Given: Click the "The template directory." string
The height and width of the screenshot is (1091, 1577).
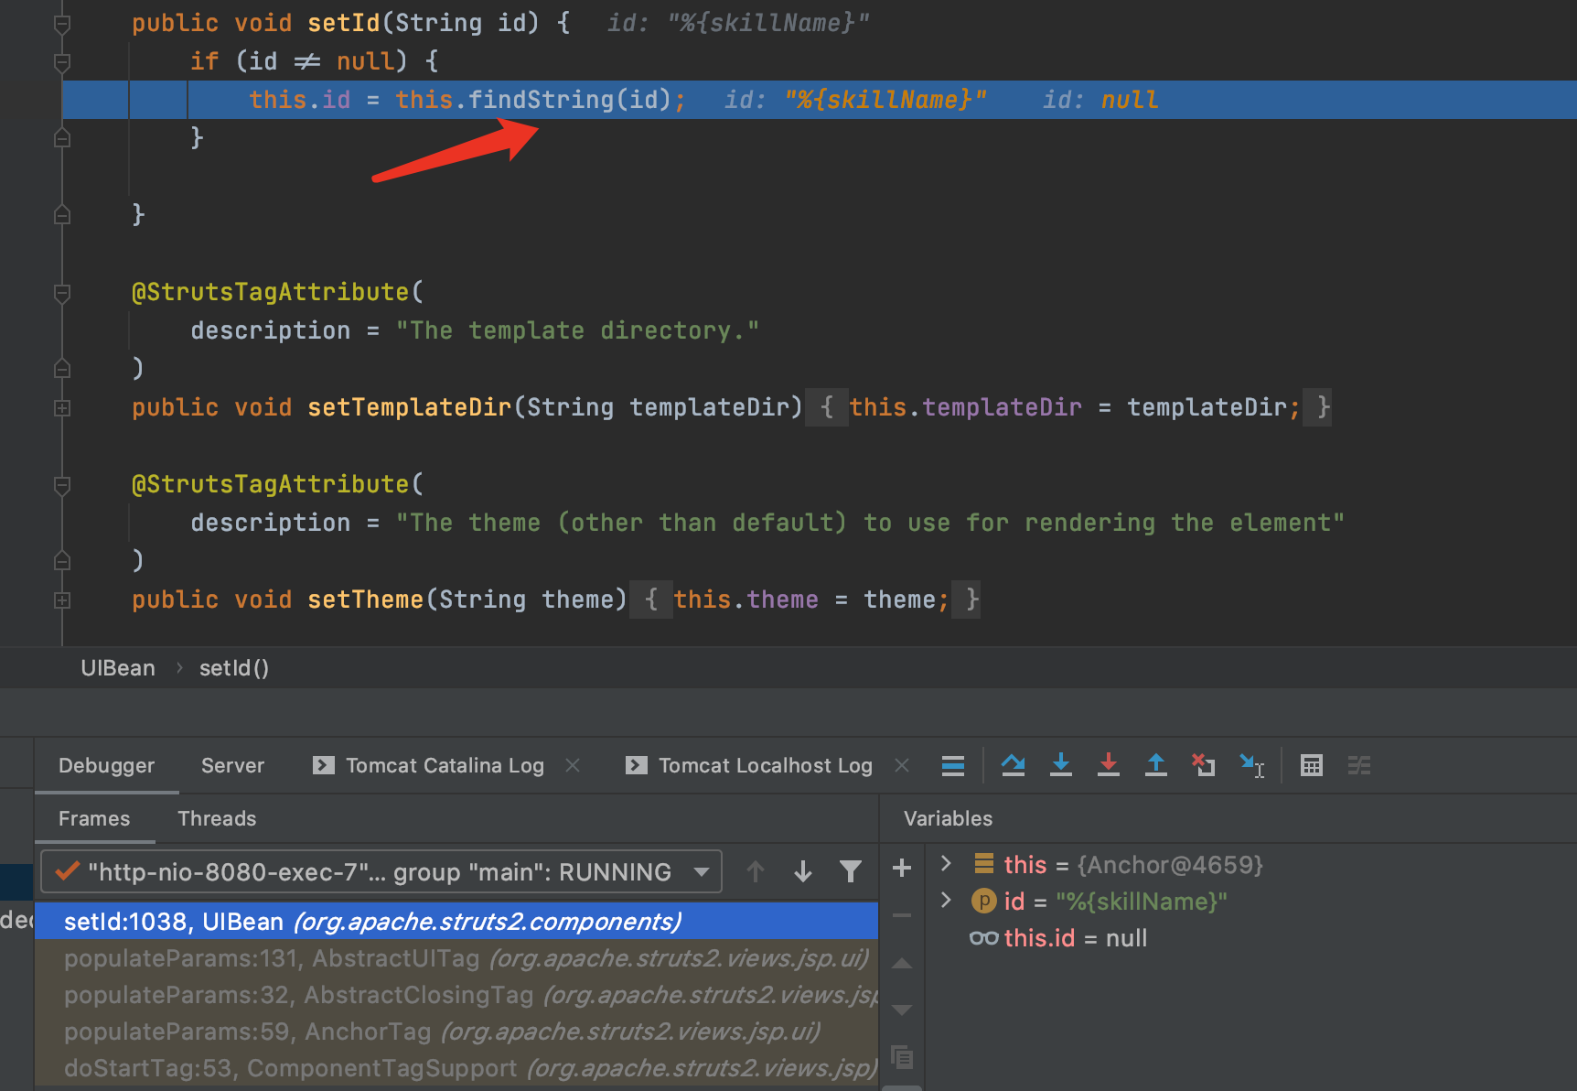Looking at the screenshot, I should 577,330.
